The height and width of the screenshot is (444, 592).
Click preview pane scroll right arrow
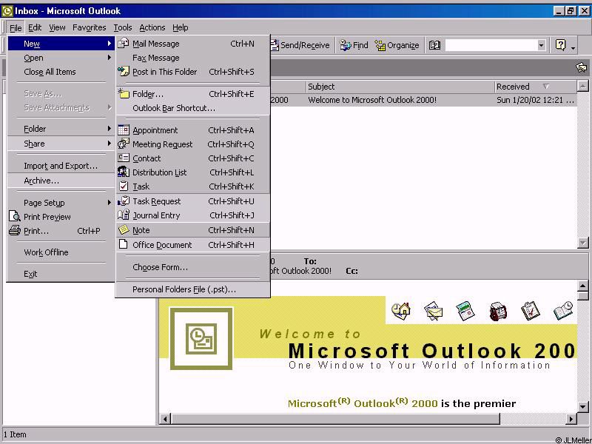pyautogui.click(x=571, y=419)
